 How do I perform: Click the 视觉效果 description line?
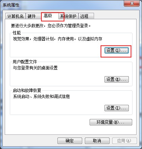57,39
